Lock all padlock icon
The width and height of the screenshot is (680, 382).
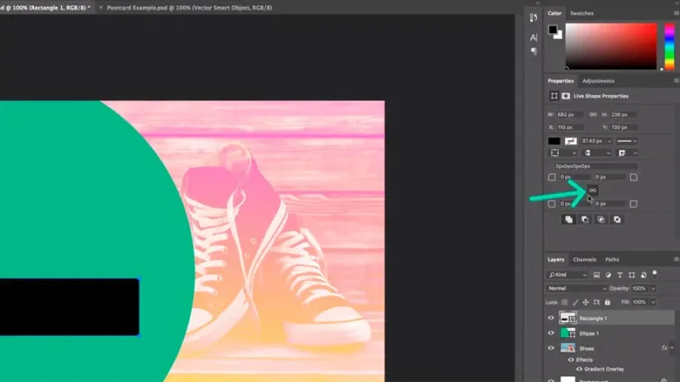pyautogui.click(x=607, y=302)
